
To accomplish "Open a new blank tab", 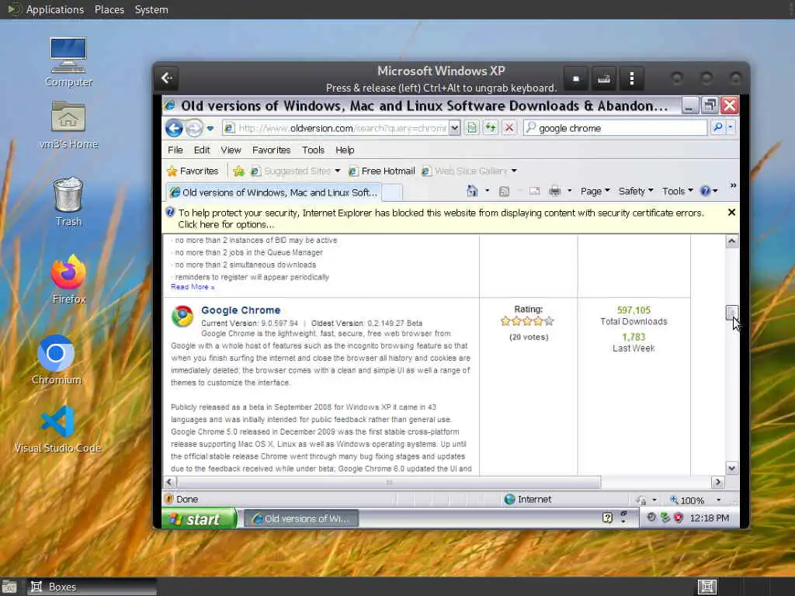I will pyautogui.click(x=392, y=192).
